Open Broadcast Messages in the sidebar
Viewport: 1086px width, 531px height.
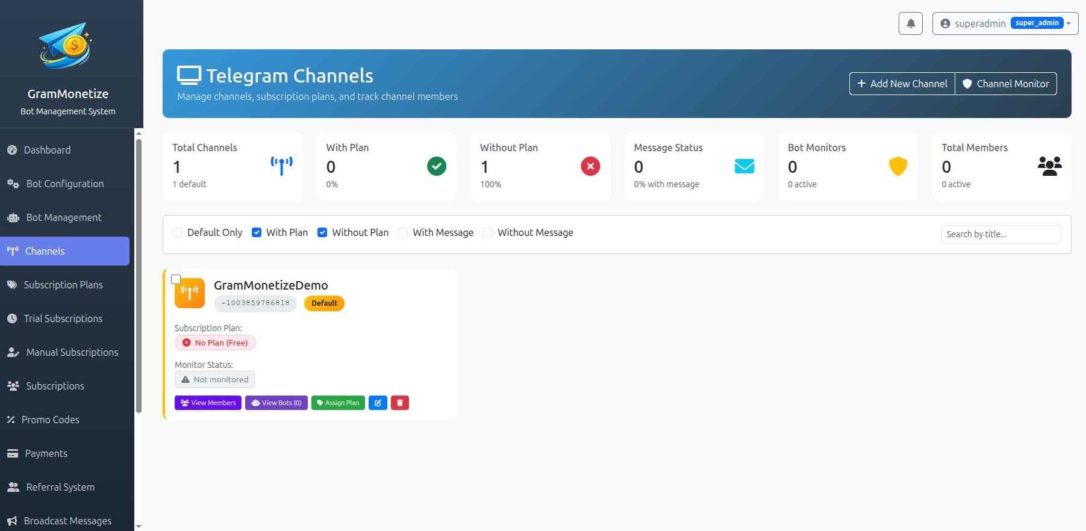point(65,520)
